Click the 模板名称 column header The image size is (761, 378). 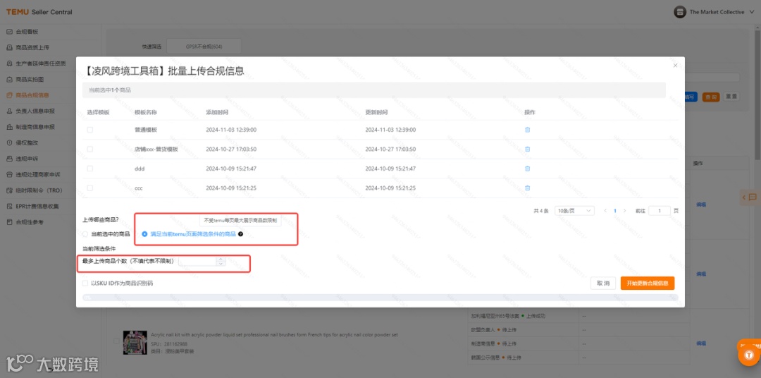click(146, 112)
